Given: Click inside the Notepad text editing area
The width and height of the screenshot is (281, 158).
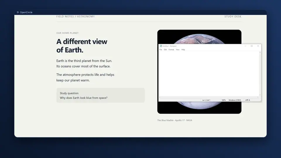Looking at the screenshot, I should coord(209,73).
